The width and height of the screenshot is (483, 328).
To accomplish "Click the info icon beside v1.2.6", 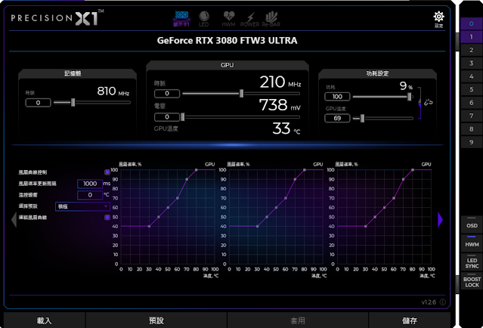I will click(443, 302).
